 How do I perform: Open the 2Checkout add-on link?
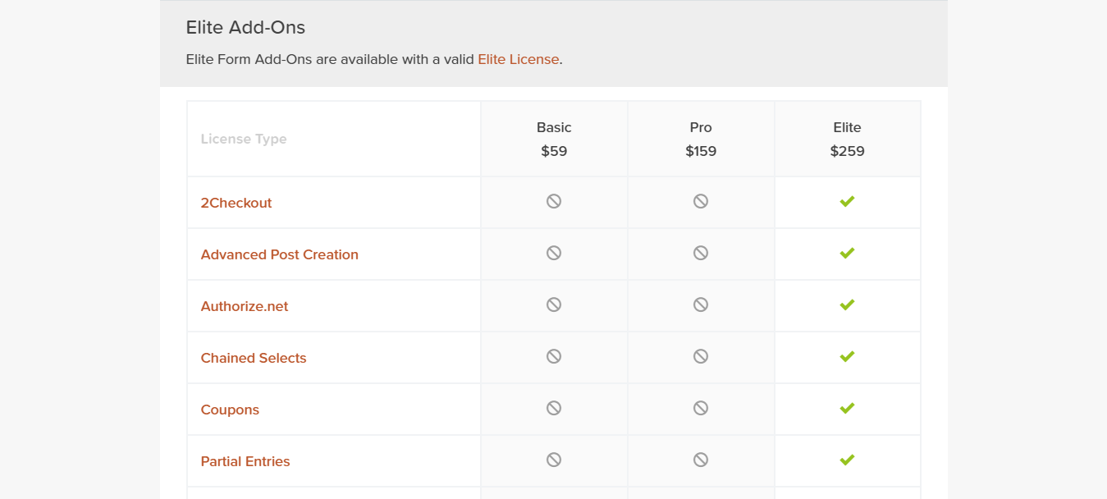click(236, 203)
